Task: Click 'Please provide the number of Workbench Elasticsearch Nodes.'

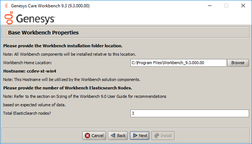Action: point(68,88)
